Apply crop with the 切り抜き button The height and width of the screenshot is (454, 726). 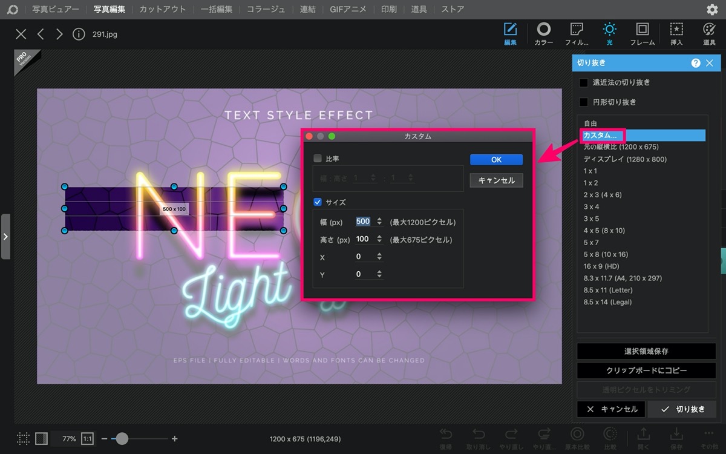(682, 409)
